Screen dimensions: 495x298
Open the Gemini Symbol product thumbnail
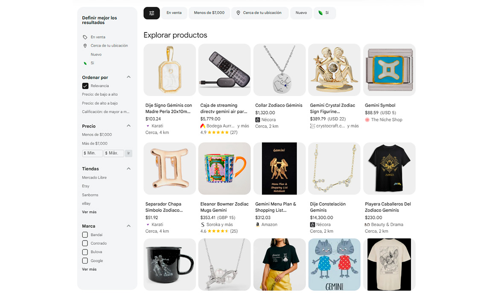389,70
